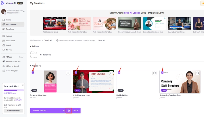The image size is (204, 117).
Task: Collapse the Folders section
Action: pyautogui.click(x=31, y=46)
